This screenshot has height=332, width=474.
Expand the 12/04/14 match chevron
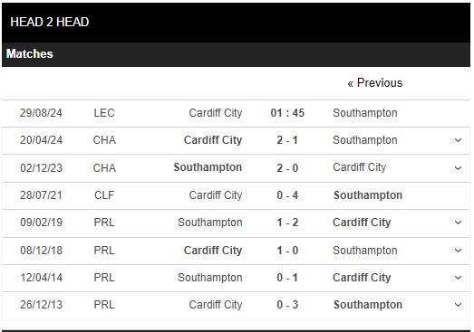coord(458,278)
